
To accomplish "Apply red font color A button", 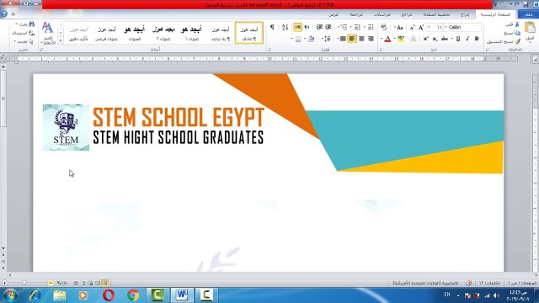I will pos(387,39).
